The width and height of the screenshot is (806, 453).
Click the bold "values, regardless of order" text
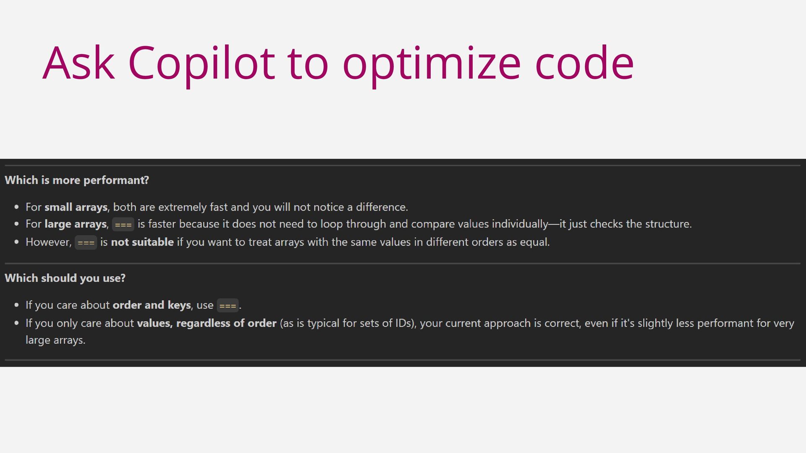point(207,323)
